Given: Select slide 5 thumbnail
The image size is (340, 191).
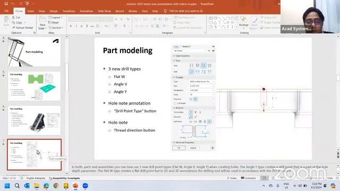Looking at the screenshot, I should click(x=34, y=86).
